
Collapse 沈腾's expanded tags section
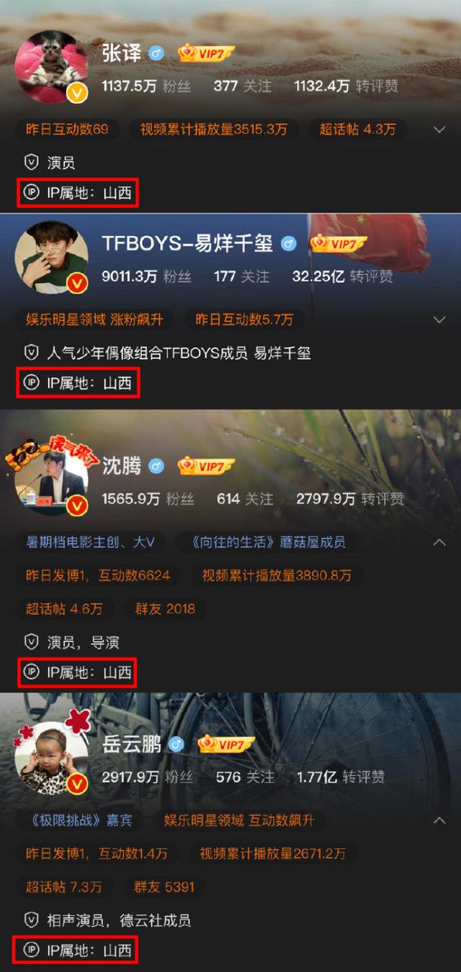pyautogui.click(x=439, y=542)
